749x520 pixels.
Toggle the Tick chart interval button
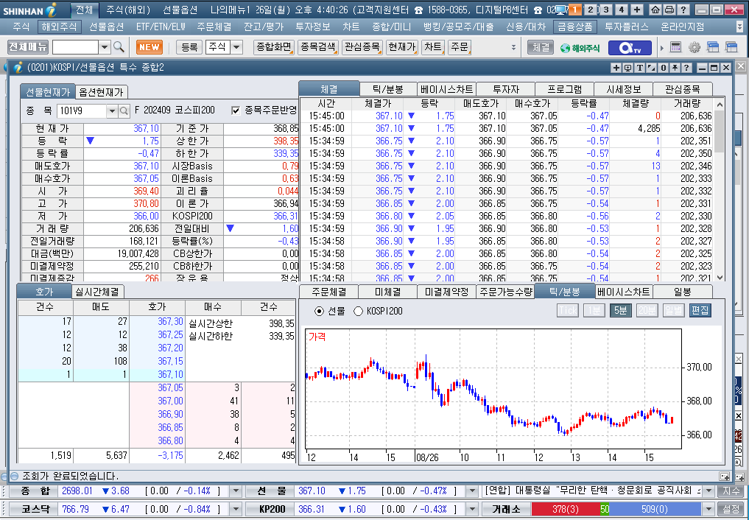tap(568, 310)
